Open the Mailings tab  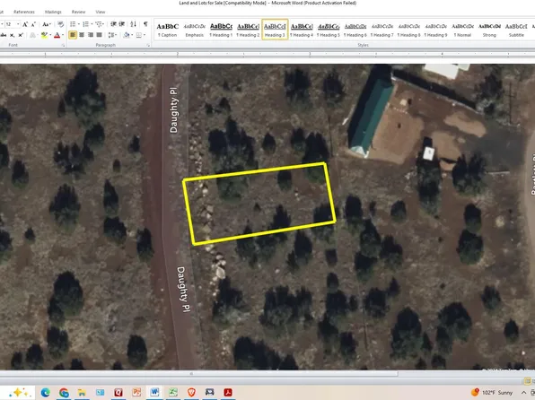click(x=53, y=12)
